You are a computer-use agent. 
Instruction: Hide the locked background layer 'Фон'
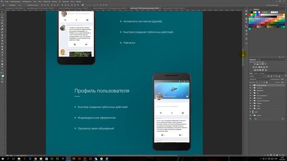pos(250,119)
